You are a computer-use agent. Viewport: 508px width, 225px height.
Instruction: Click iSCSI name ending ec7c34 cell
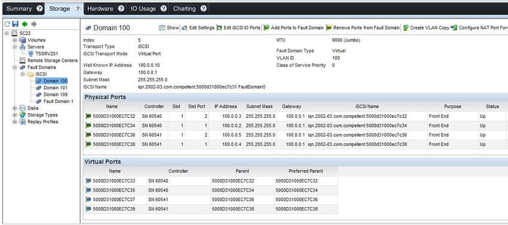357,126
